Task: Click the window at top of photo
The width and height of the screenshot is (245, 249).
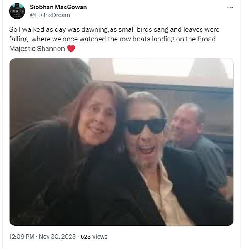Action: click(x=153, y=68)
